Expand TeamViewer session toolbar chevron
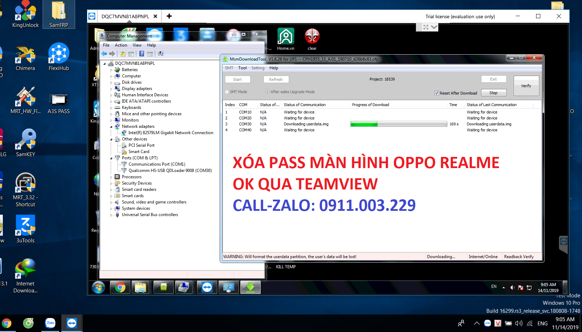Viewport: 582px width, 332px height. (x=434, y=27)
